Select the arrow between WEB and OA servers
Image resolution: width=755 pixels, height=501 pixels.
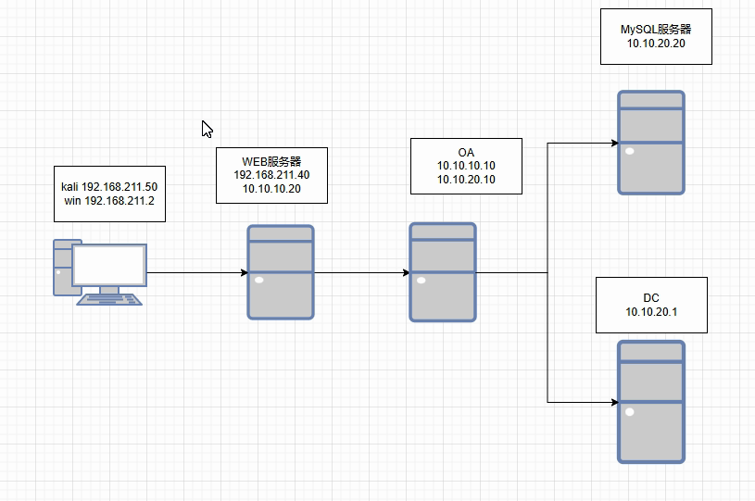coord(361,273)
